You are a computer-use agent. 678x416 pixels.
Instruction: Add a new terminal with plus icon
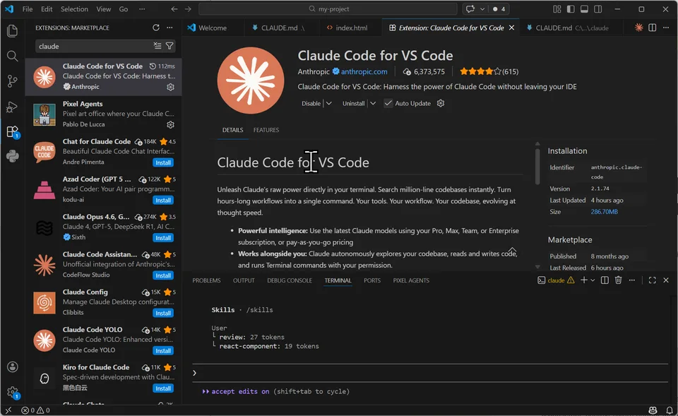pyautogui.click(x=584, y=280)
